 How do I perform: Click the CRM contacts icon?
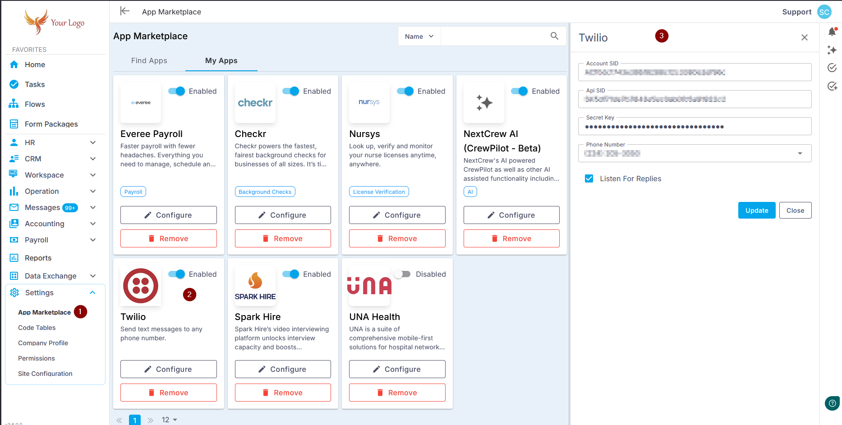[14, 159]
